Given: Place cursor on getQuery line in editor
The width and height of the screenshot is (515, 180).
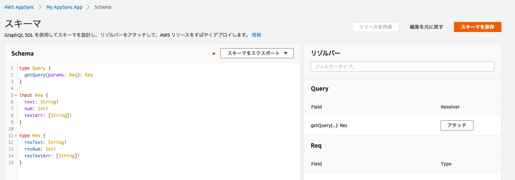Looking at the screenshot, I should click(x=58, y=75).
